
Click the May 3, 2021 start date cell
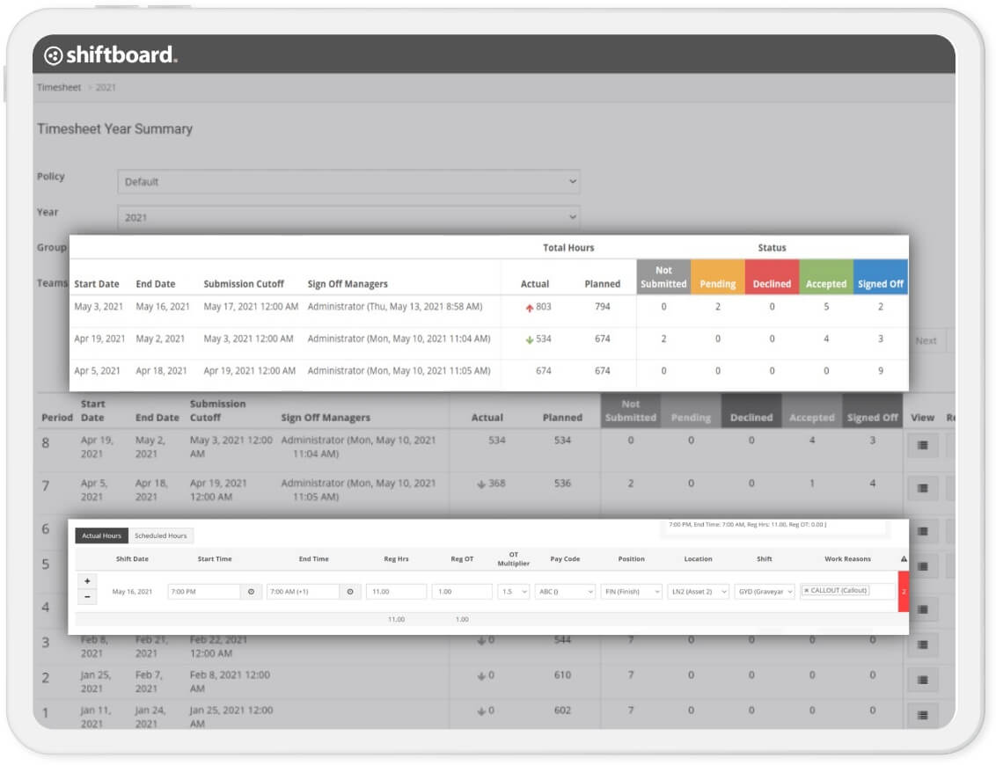pyautogui.click(x=99, y=307)
